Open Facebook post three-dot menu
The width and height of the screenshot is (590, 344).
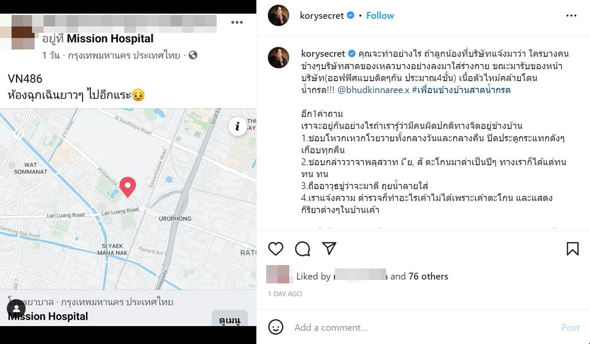pyautogui.click(x=237, y=23)
